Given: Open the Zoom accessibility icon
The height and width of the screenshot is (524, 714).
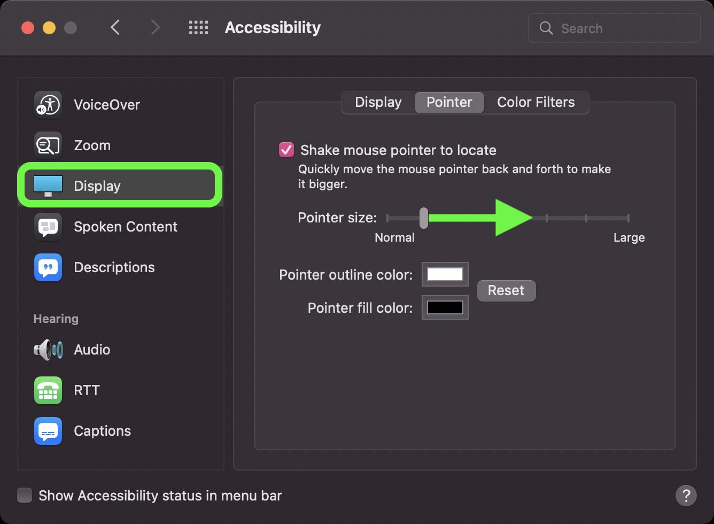Looking at the screenshot, I should 48,145.
